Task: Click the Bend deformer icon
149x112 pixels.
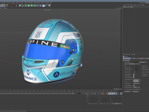Action: click(x=40, y=5)
